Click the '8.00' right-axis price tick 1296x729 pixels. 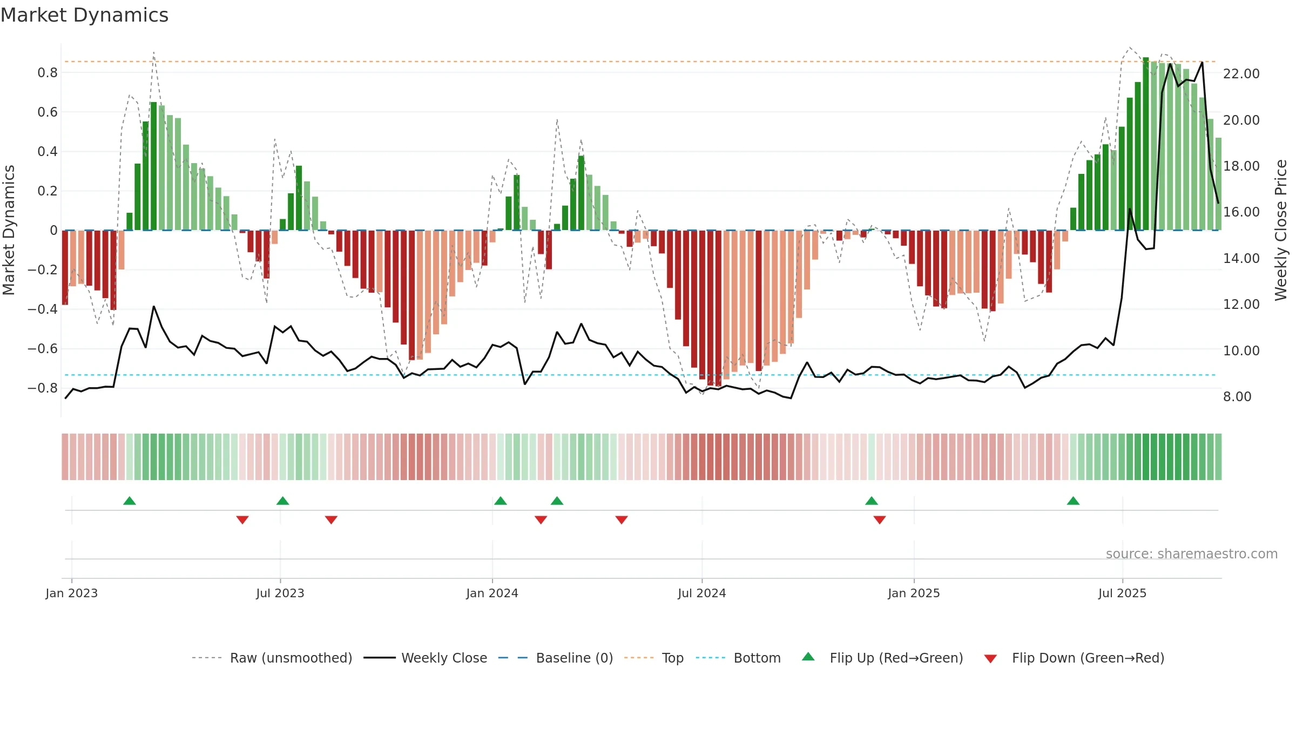[1237, 397]
